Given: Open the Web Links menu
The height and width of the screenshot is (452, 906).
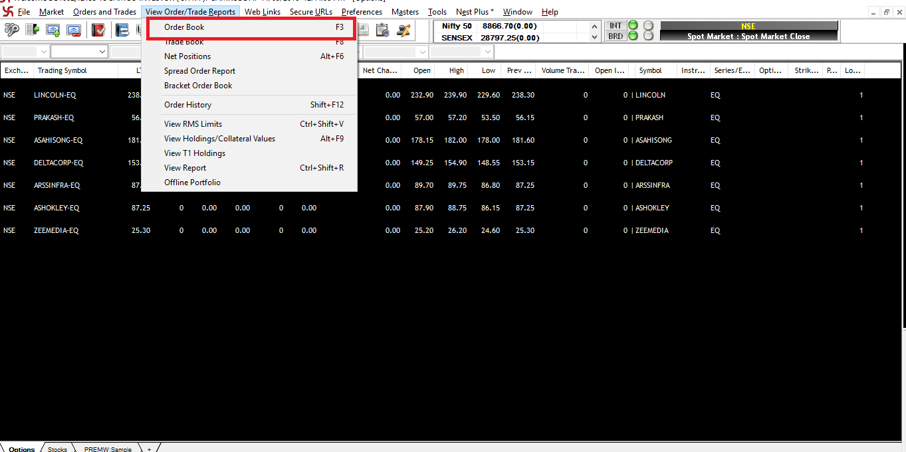Looking at the screenshot, I should click(263, 12).
